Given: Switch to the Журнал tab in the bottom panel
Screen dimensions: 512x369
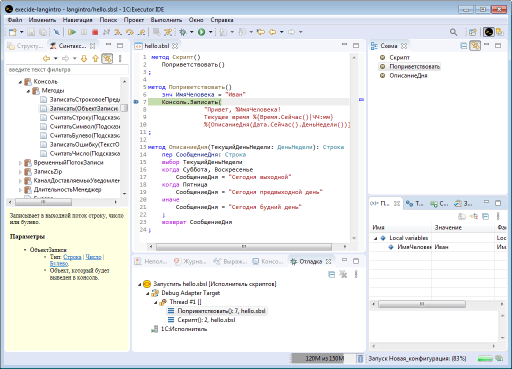Looking at the screenshot, I should [x=190, y=261].
